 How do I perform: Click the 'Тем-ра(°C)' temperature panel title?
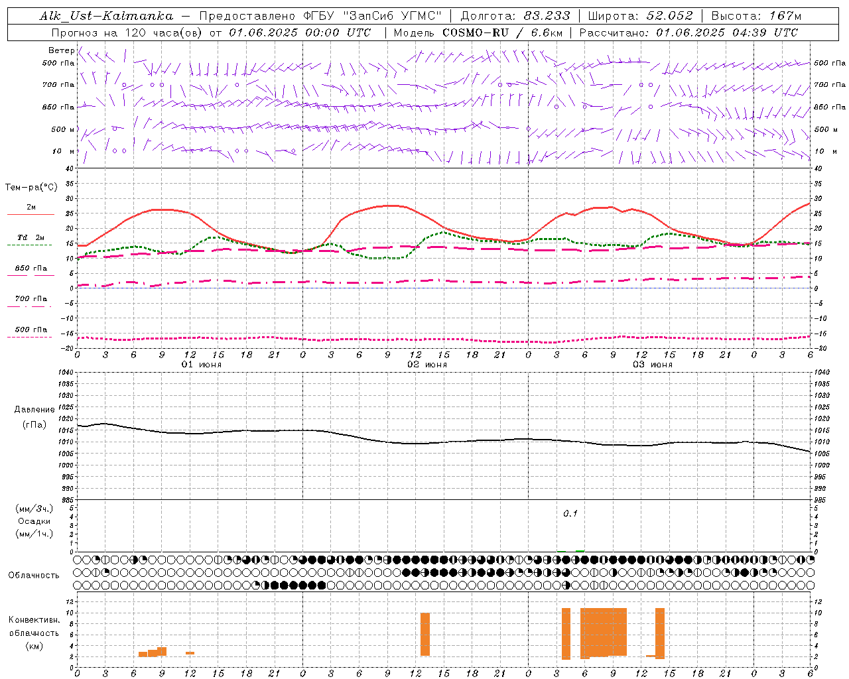(31, 188)
